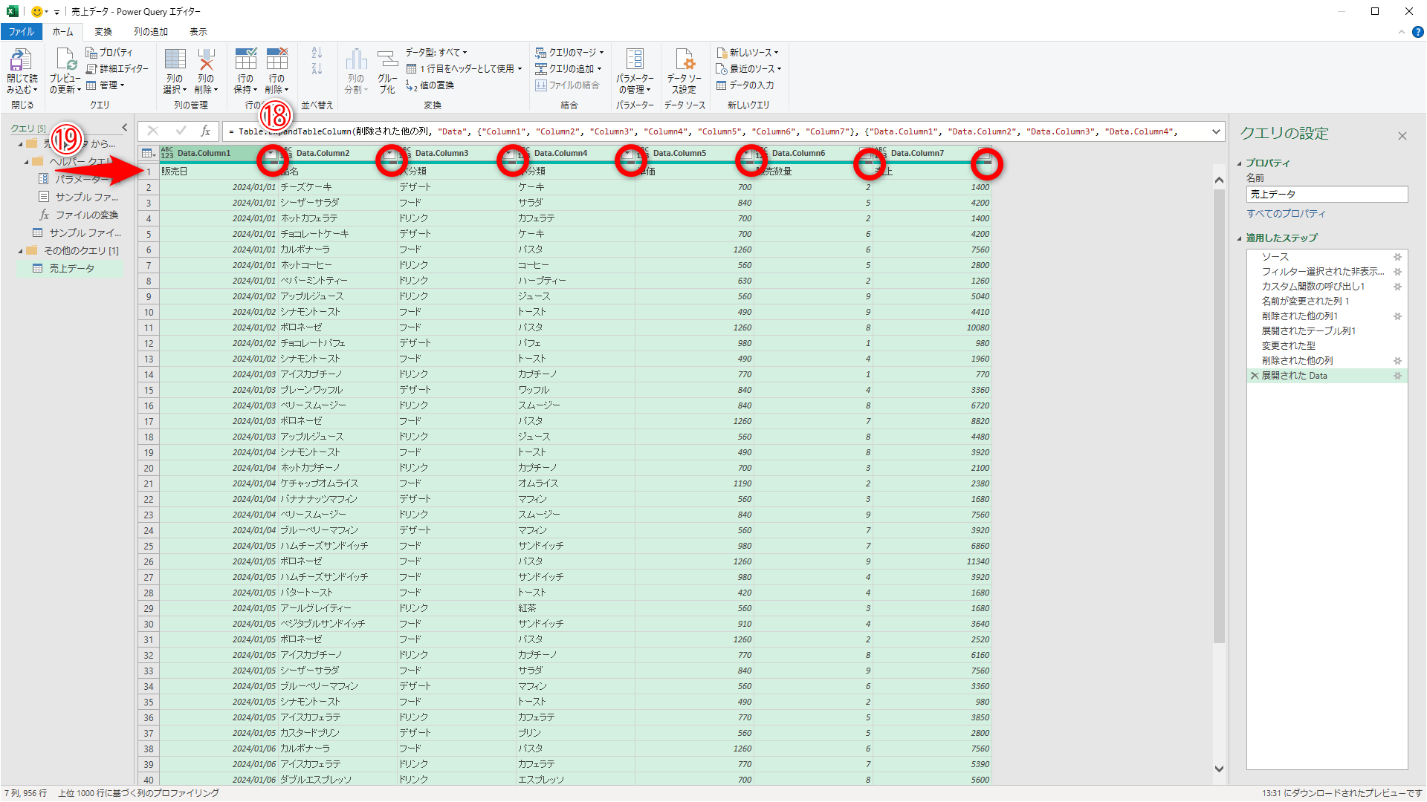The height and width of the screenshot is (802, 1427).
Task: Click gear icon next to ソース step
Action: (1397, 257)
